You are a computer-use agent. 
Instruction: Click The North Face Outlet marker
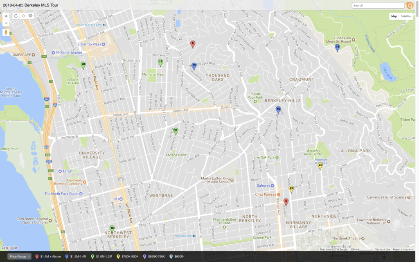(81, 194)
